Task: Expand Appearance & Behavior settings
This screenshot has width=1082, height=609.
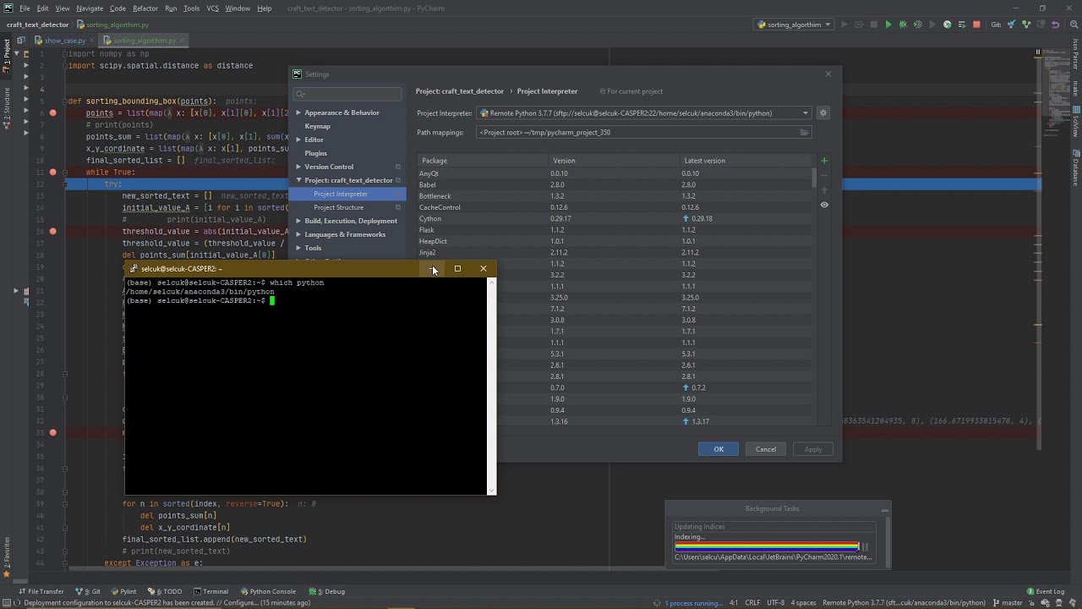Action: (x=298, y=112)
